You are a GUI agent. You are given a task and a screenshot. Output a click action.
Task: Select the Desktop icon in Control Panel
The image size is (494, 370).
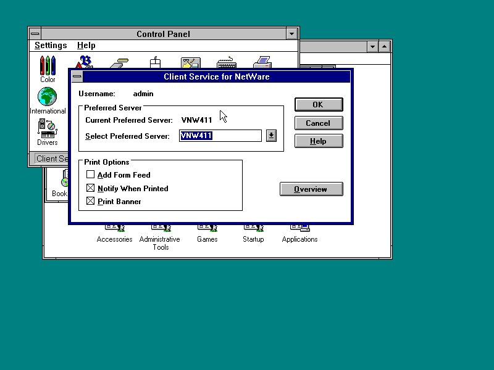click(x=191, y=63)
